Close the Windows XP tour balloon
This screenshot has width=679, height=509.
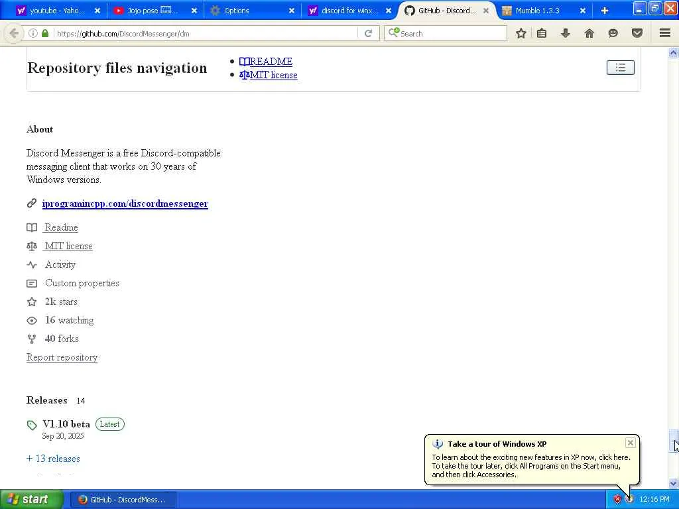(631, 442)
